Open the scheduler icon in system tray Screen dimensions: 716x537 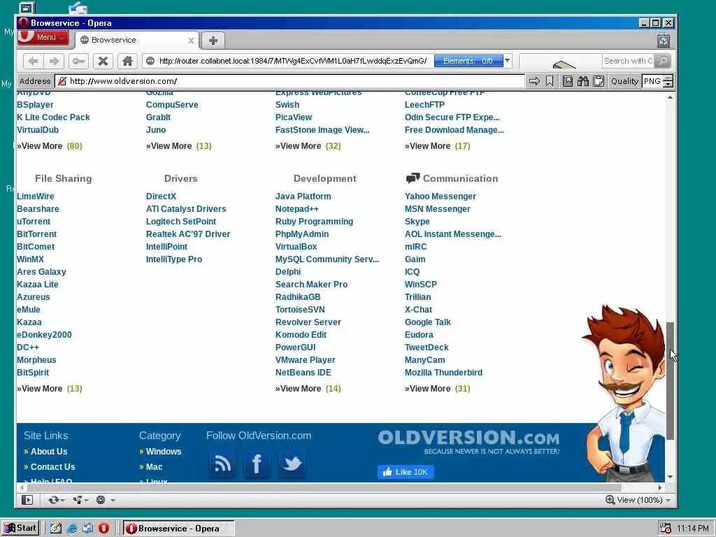point(666,529)
